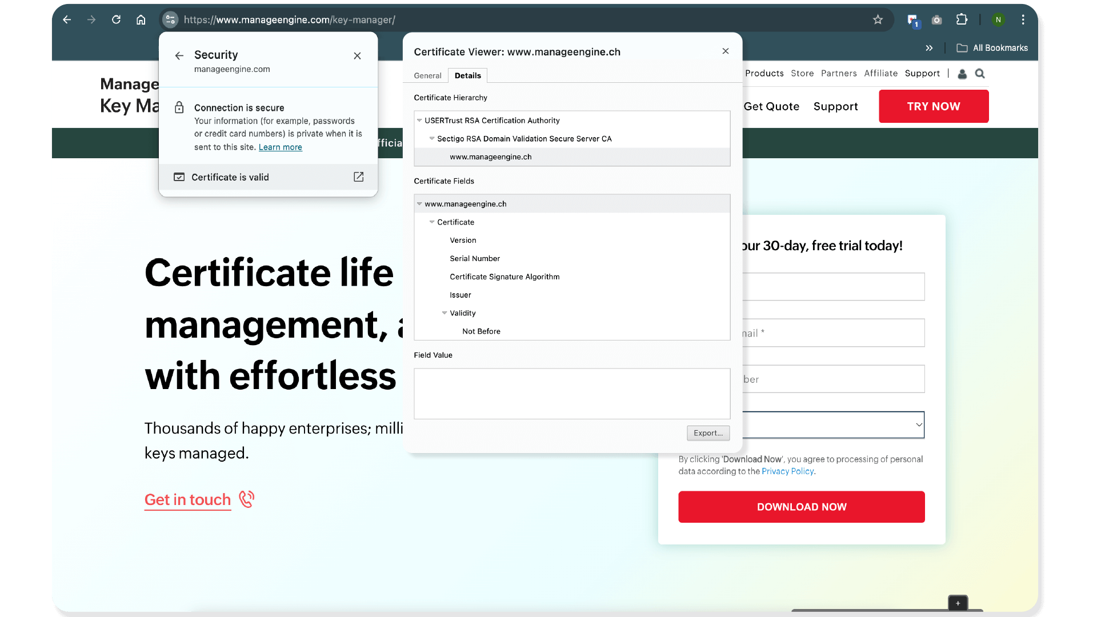Open Chrome three-dot menu
The width and height of the screenshot is (1097, 617).
[1023, 20]
